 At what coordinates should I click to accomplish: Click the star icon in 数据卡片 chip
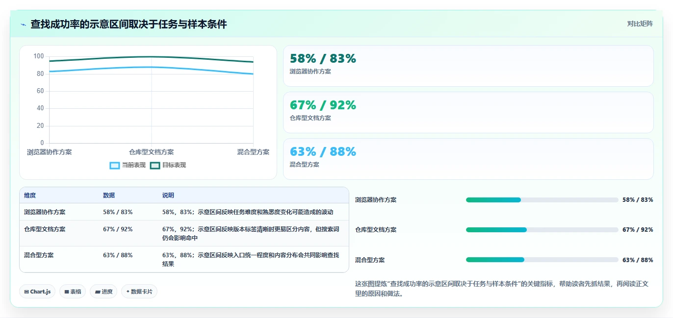click(x=128, y=292)
